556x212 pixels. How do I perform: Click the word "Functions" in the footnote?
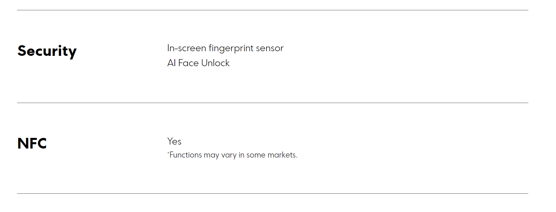(x=186, y=155)
